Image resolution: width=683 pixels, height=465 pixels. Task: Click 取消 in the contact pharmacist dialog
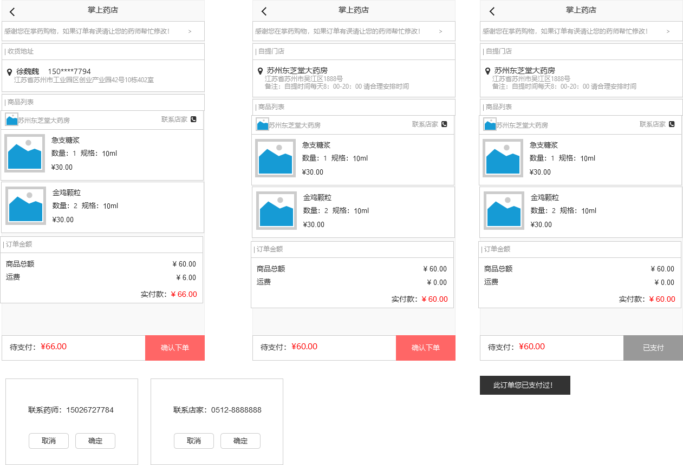(x=49, y=441)
